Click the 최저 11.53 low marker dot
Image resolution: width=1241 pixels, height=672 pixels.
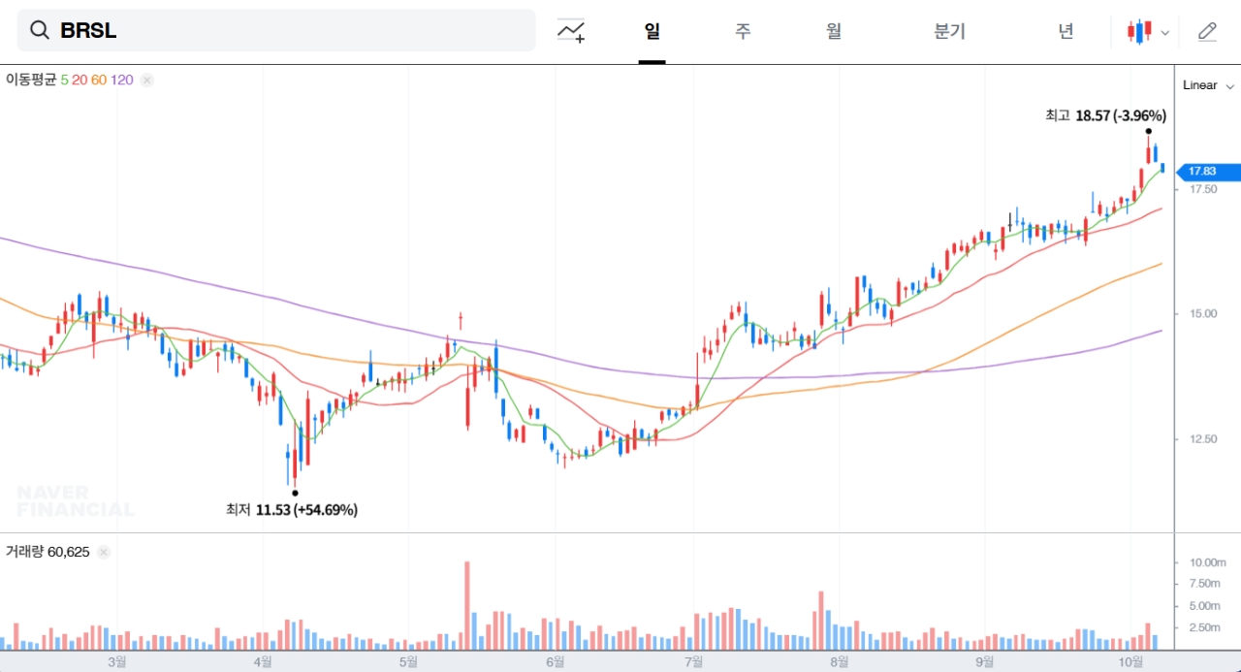click(295, 493)
